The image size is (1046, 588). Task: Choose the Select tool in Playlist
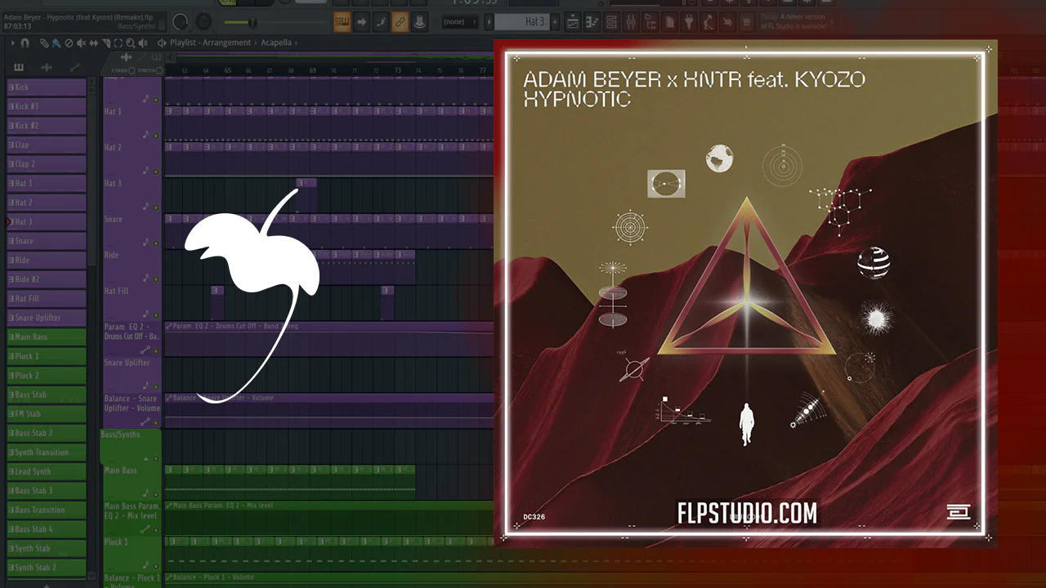117,42
